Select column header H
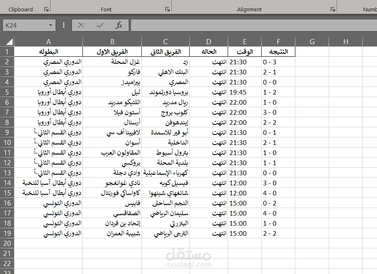377x274 pixels. pos(345,41)
